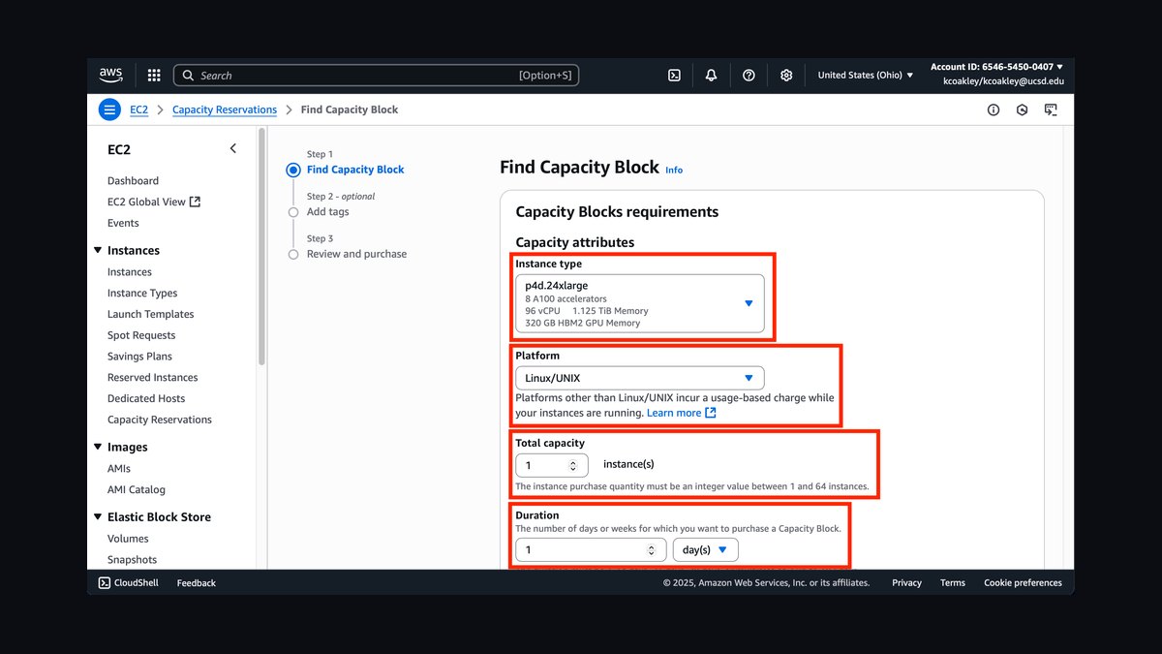
Task: Click the EC2 breadcrumb link
Action: 139,109
